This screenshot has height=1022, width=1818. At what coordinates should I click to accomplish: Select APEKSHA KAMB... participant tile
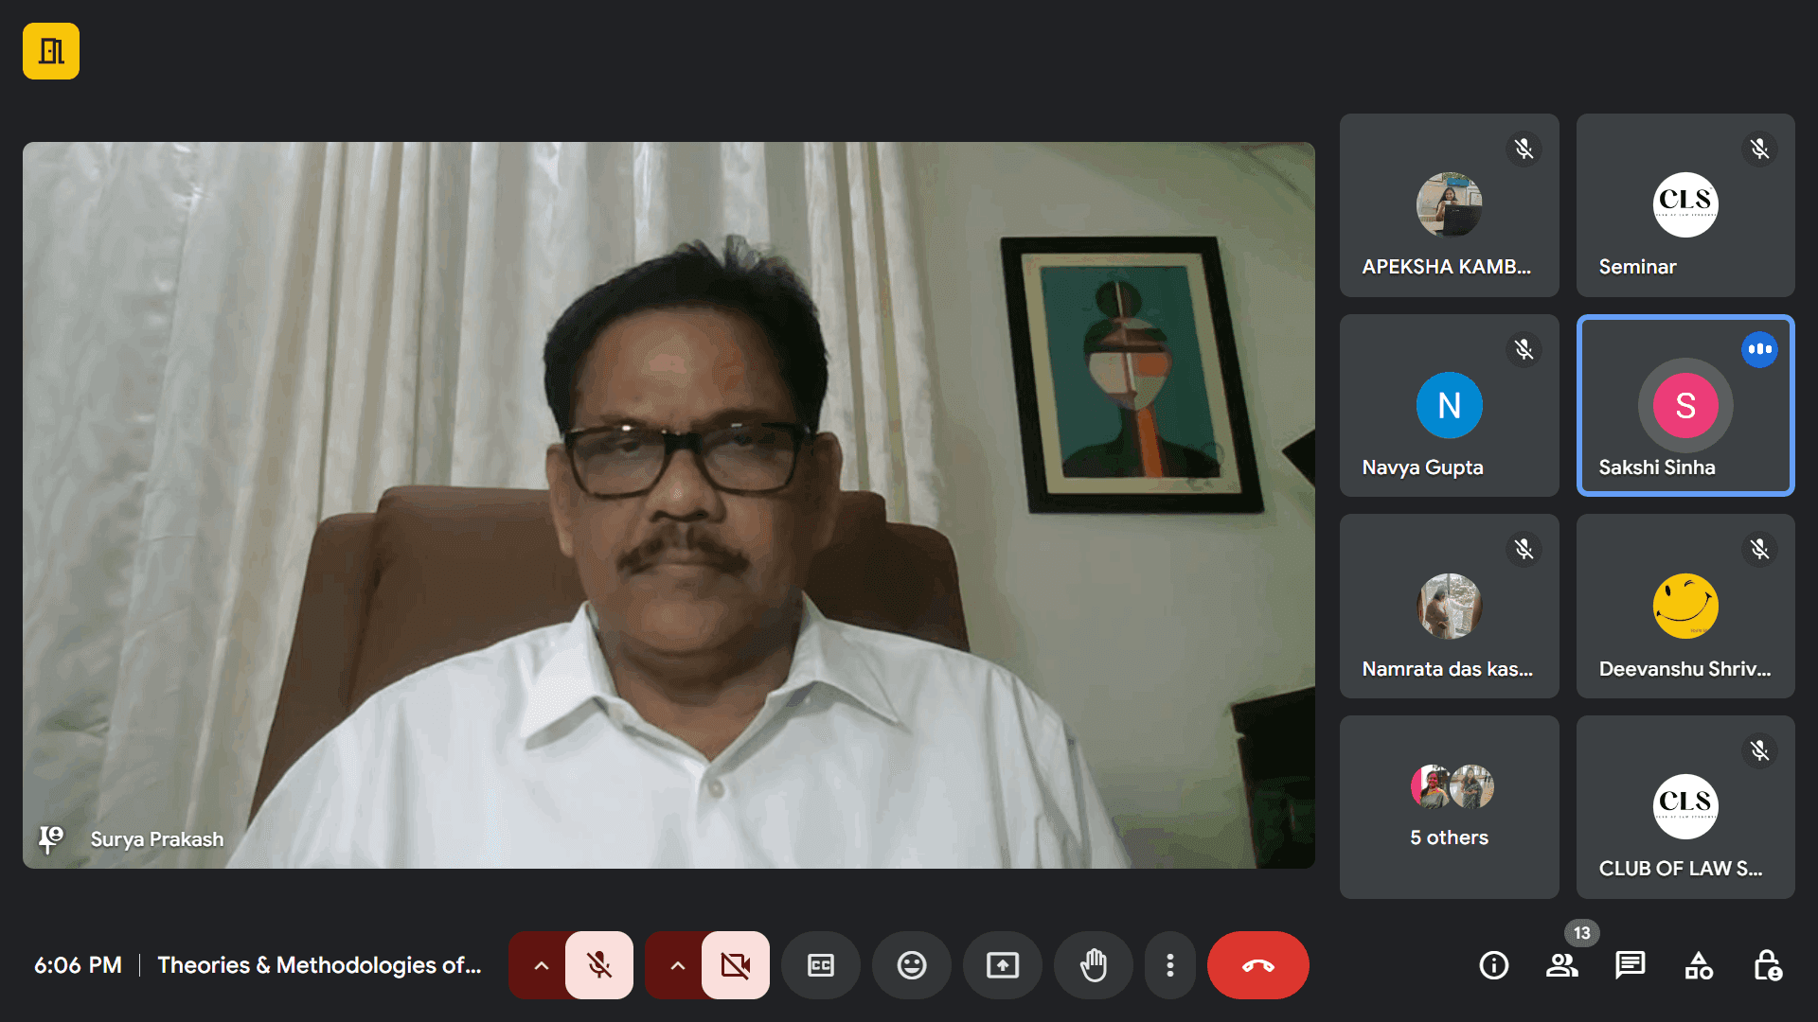point(1449,205)
